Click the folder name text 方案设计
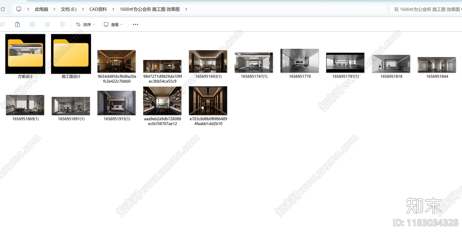 click(x=25, y=77)
